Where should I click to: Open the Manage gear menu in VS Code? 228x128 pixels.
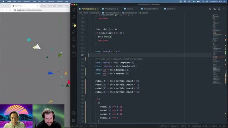point(74,120)
